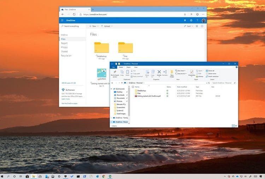Screen dimensions: 265x179
Task: Expand the OneDrive - Personal tree node arrow
Action: click(x=111, y=122)
